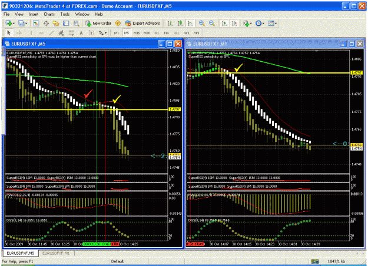Switch timeframe to M30

tap(147, 33)
